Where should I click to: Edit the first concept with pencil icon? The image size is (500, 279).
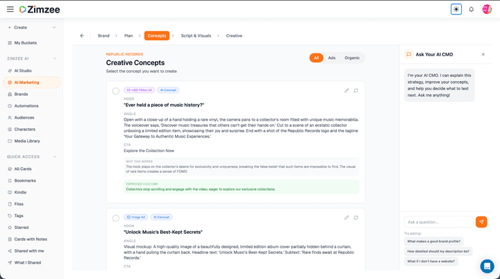(347, 90)
